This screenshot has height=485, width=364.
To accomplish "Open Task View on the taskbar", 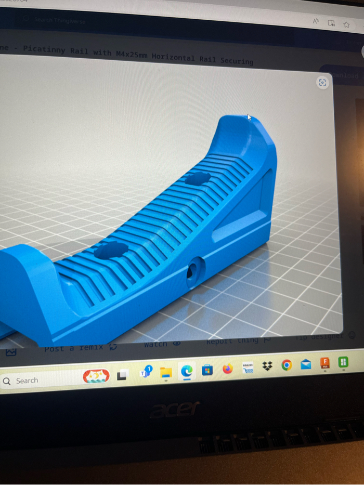I will (x=123, y=375).
